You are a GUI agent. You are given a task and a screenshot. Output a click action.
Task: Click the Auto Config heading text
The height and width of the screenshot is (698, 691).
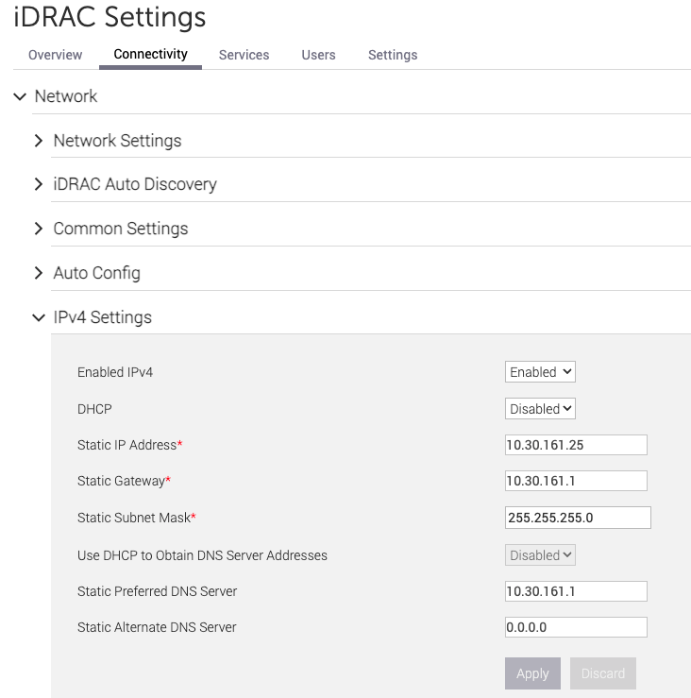97,273
